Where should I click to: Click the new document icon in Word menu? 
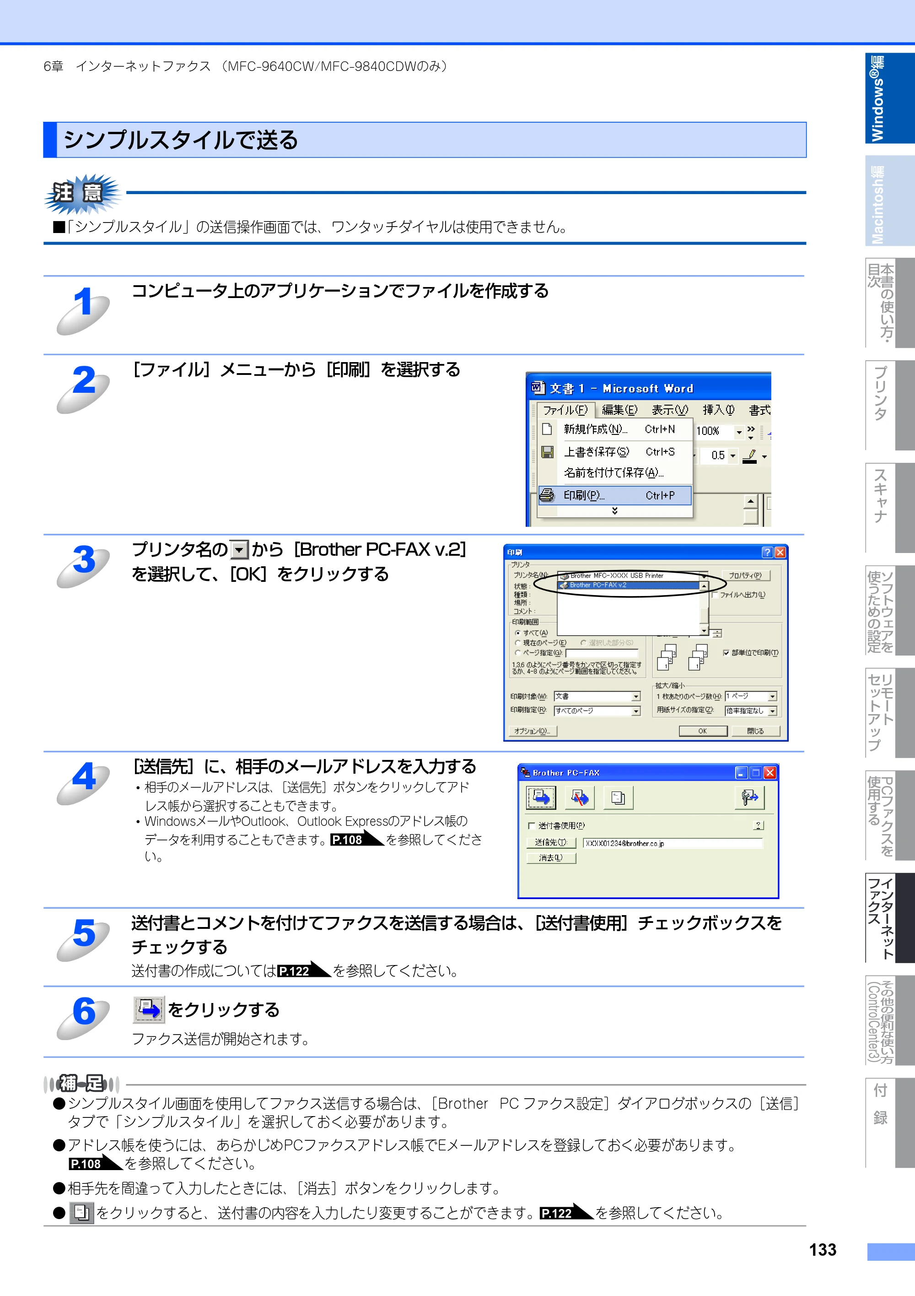[547, 429]
